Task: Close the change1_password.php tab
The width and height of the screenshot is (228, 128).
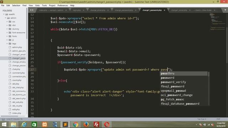Action: coord(165,10)
